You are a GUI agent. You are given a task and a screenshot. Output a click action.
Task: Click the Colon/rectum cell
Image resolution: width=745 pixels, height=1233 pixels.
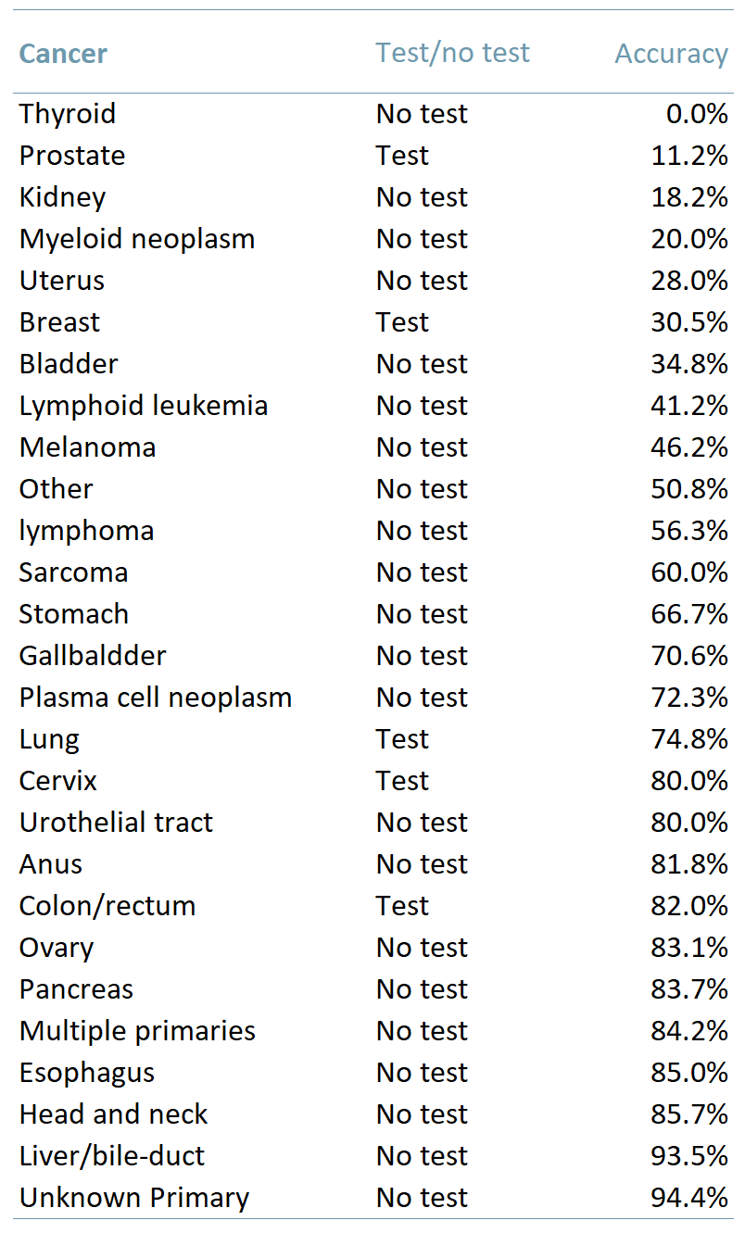107,906
